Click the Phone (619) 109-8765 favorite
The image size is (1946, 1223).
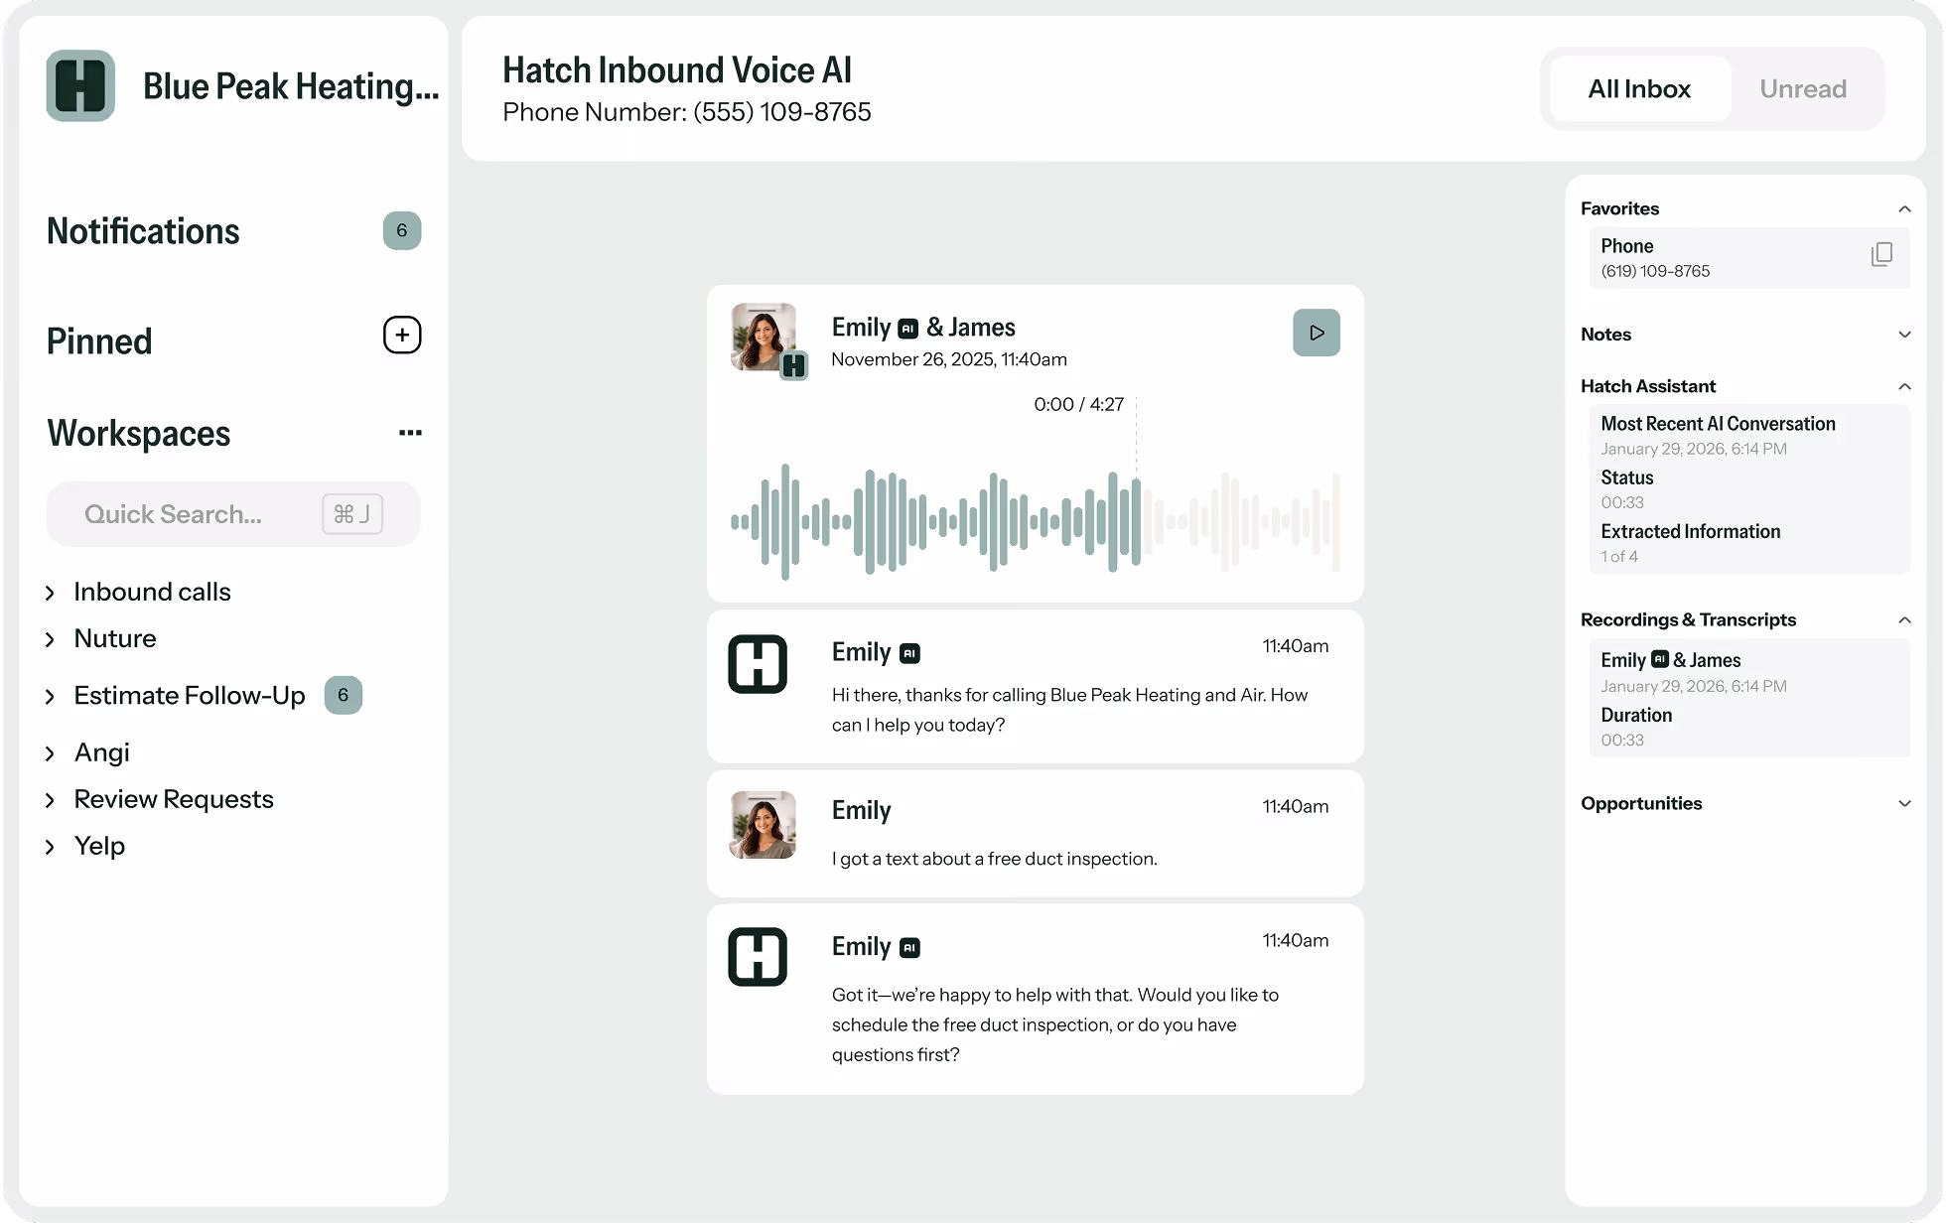[x=1749, y=258]
